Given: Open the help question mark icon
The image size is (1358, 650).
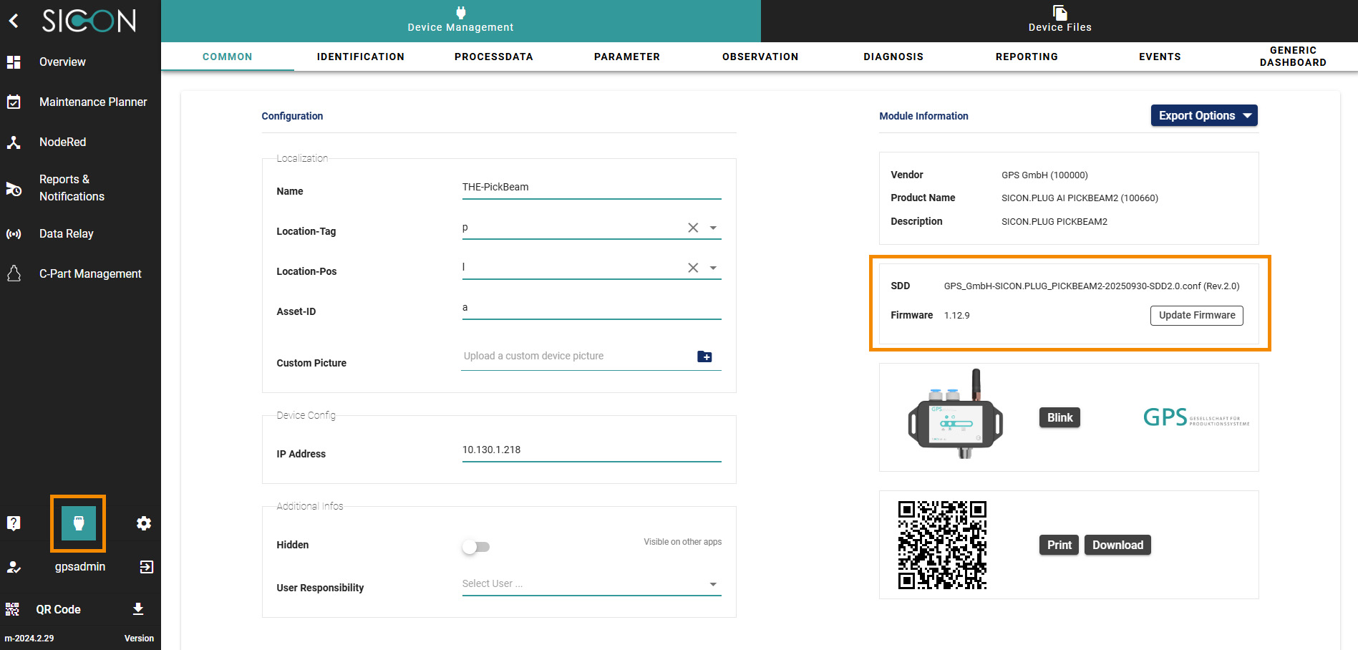Looking at the screenshot, I should pos(14,523).
